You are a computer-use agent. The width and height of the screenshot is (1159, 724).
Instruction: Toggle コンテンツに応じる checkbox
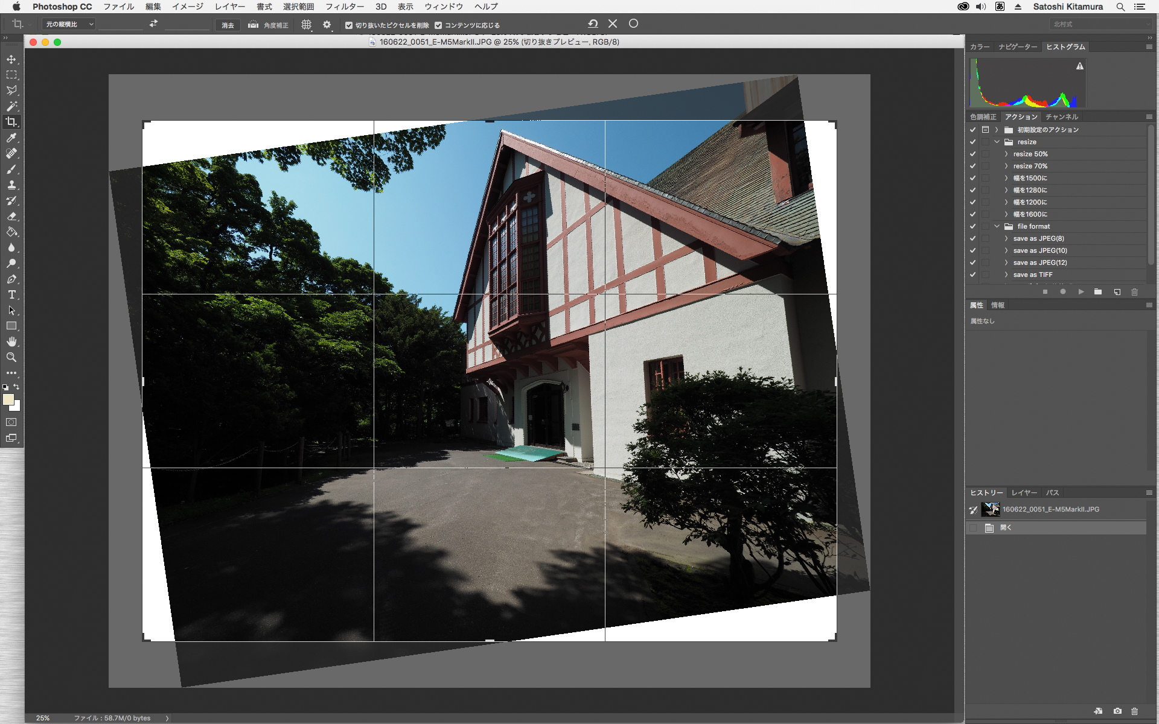pyautogui.click(x=439, y=25)
